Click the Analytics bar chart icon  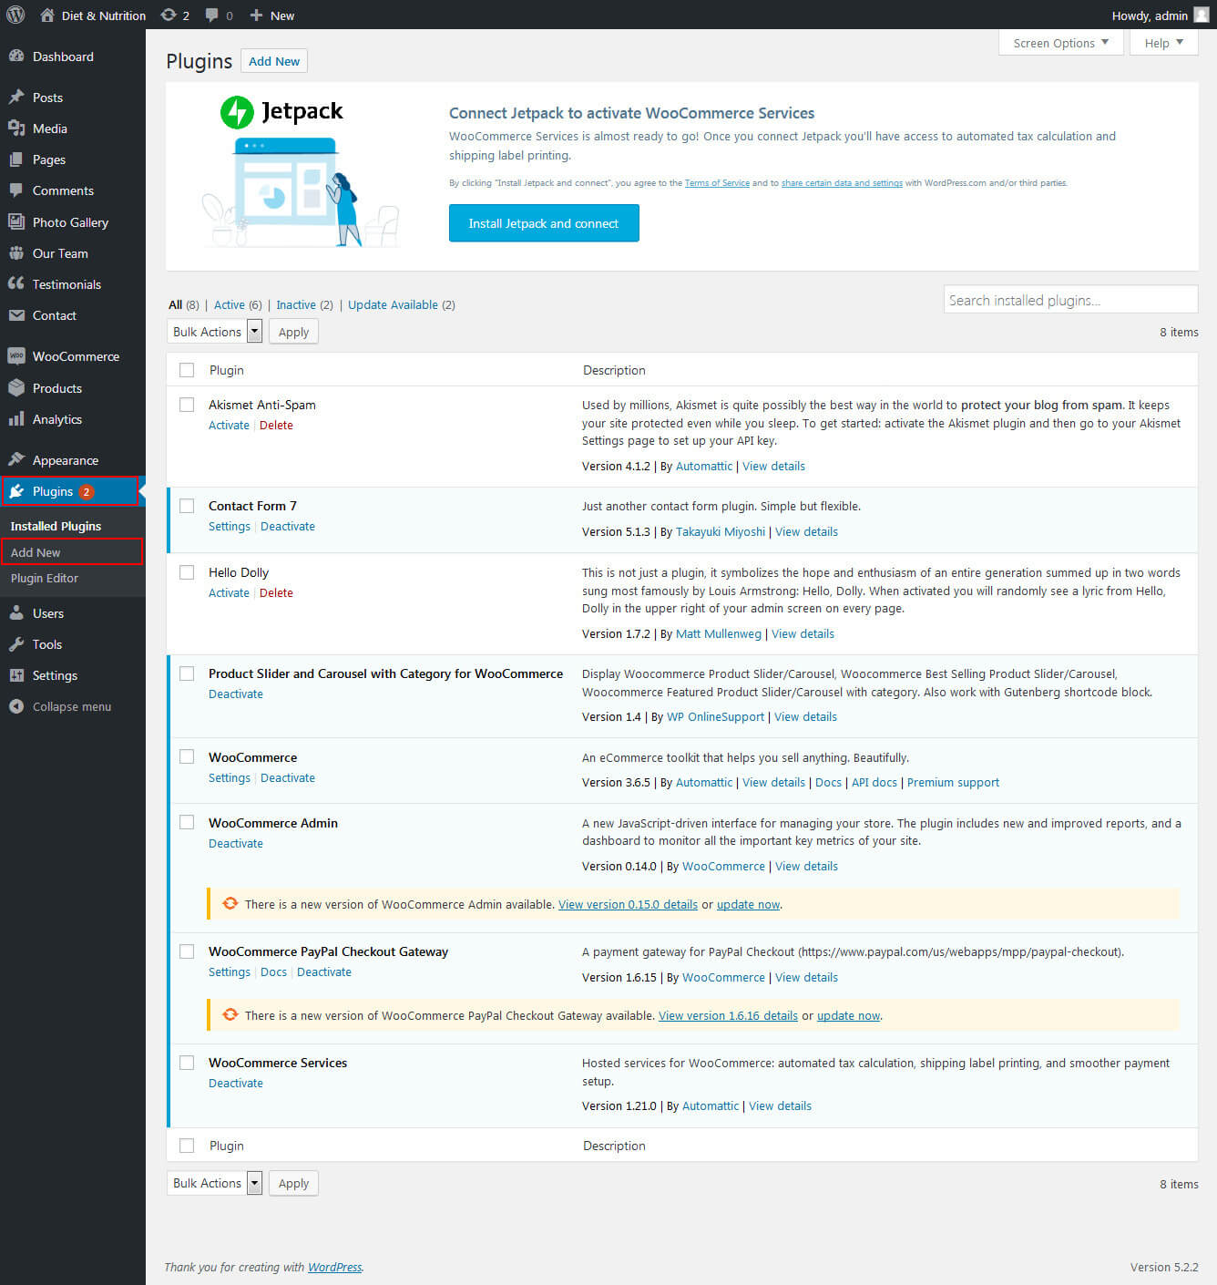tap(16, 418)
